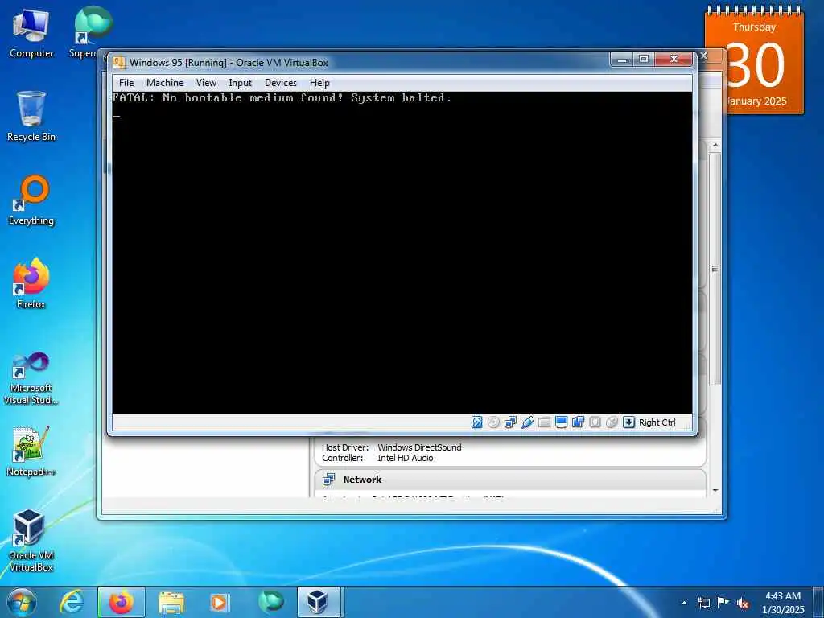Click the Right Ctrl host key label
Screen dimensions: 824x618
(657, 422)
